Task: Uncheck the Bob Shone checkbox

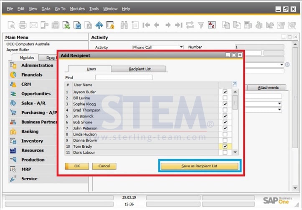Action: [x=225, y=122]
